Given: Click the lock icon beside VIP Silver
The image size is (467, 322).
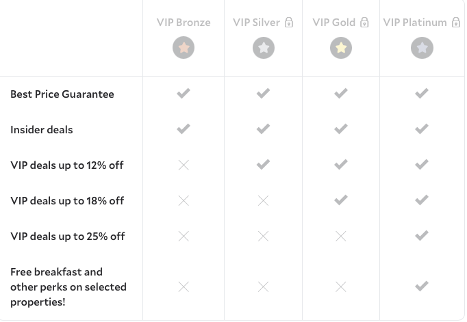Looking at the screenshot, I should 289,23.
